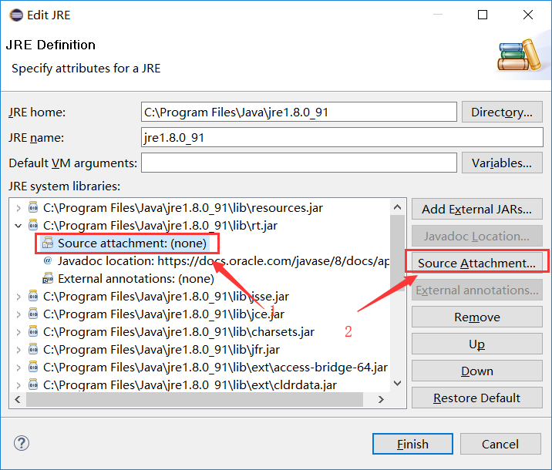552x470 pixels.
Task: Expand the resources.jar tree node
Action: click(19, 208)
